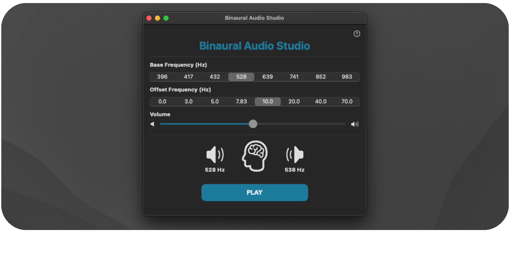This screenshot has height=255, width=510.
Task: Select the 40.0 Hz offset option
Action: pos(320,101)
